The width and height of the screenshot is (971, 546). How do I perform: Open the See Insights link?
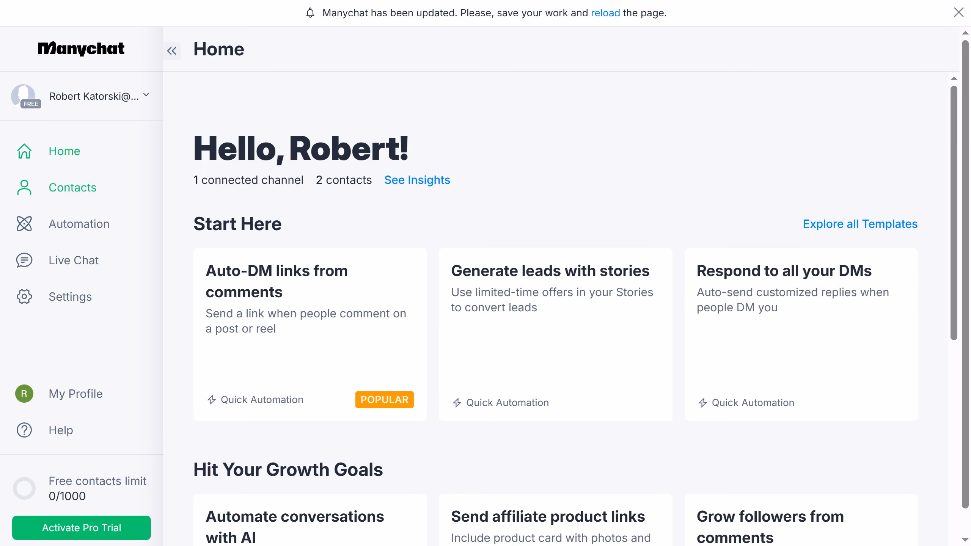click(x=417, y=180)
